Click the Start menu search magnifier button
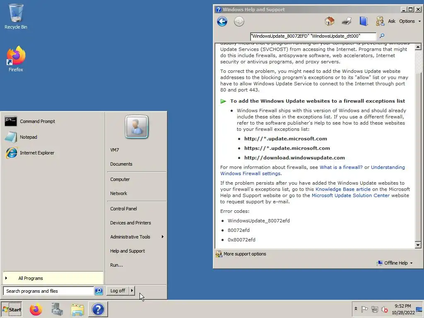The width and height of the screenshot is (424, 318). (x=99, y=291)
